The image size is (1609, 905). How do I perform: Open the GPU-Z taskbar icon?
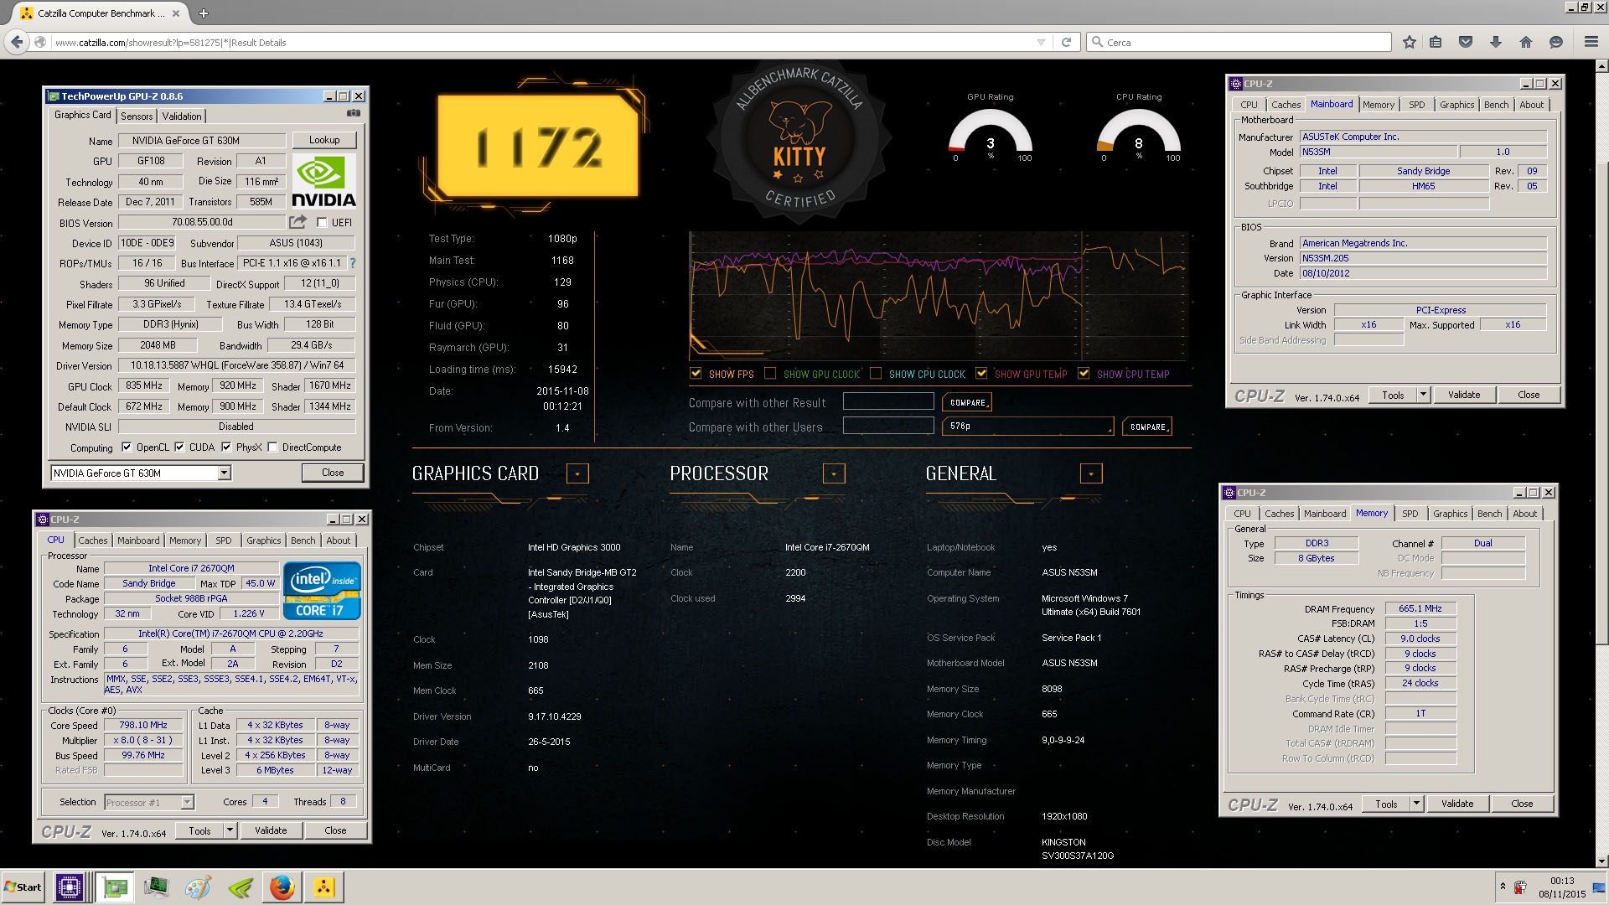tap(115, 887)
